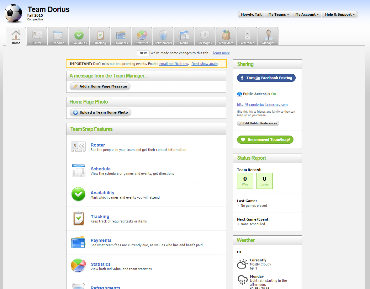The image size is (370, 289).
Task: Click the Refreshments glass tab
Action: (163, 36)
